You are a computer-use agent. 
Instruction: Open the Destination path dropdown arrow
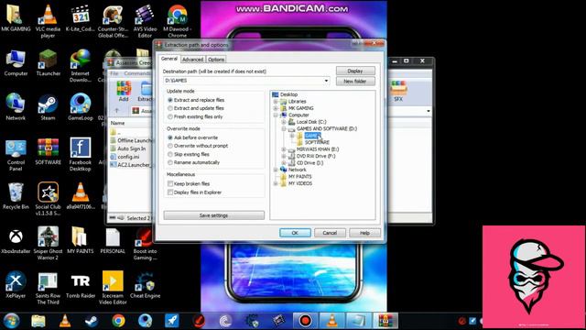[326, 81]
